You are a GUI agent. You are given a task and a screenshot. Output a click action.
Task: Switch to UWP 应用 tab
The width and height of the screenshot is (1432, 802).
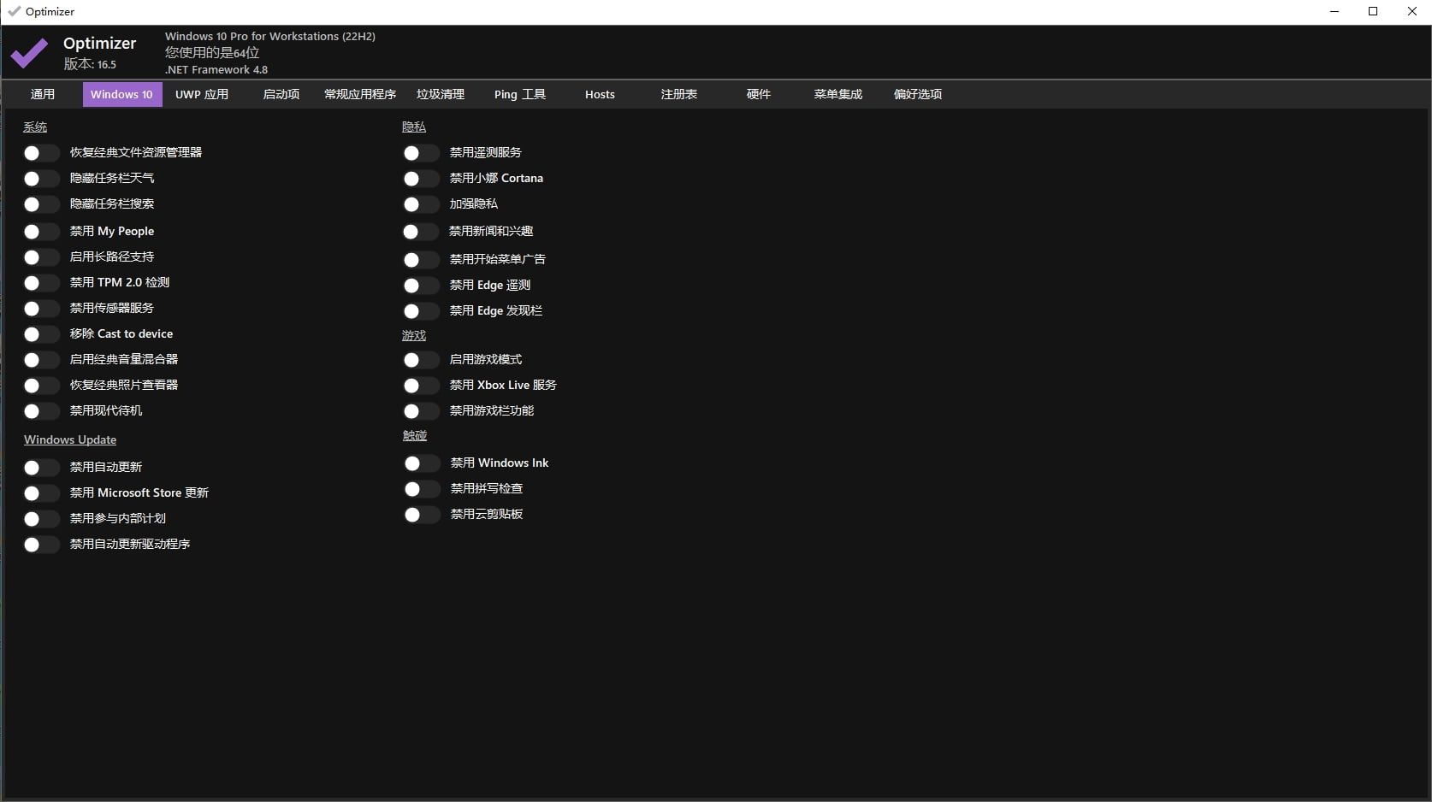point(202,94)
